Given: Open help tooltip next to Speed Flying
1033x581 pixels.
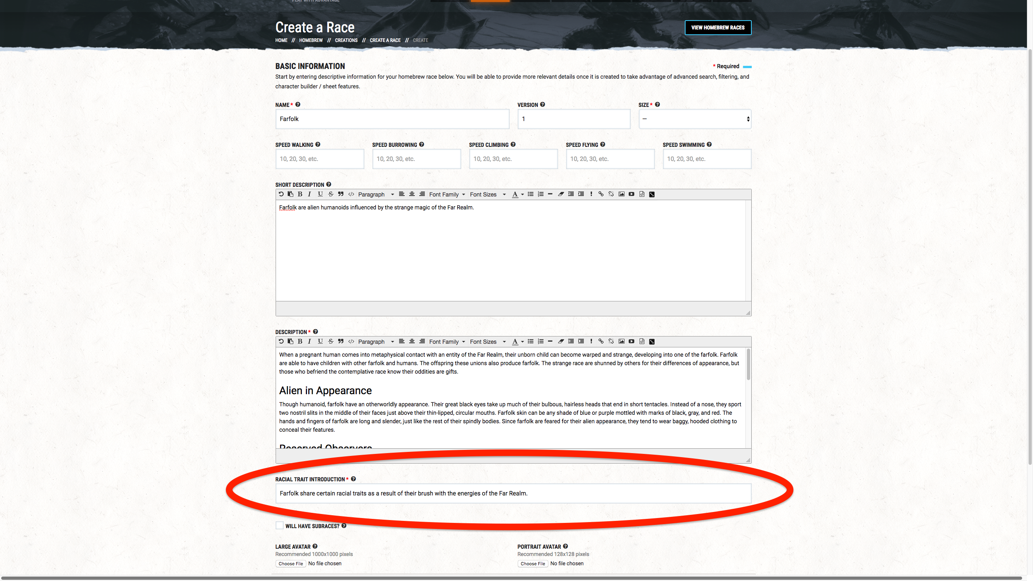Looking at the screenshot, I should (602, 144).
